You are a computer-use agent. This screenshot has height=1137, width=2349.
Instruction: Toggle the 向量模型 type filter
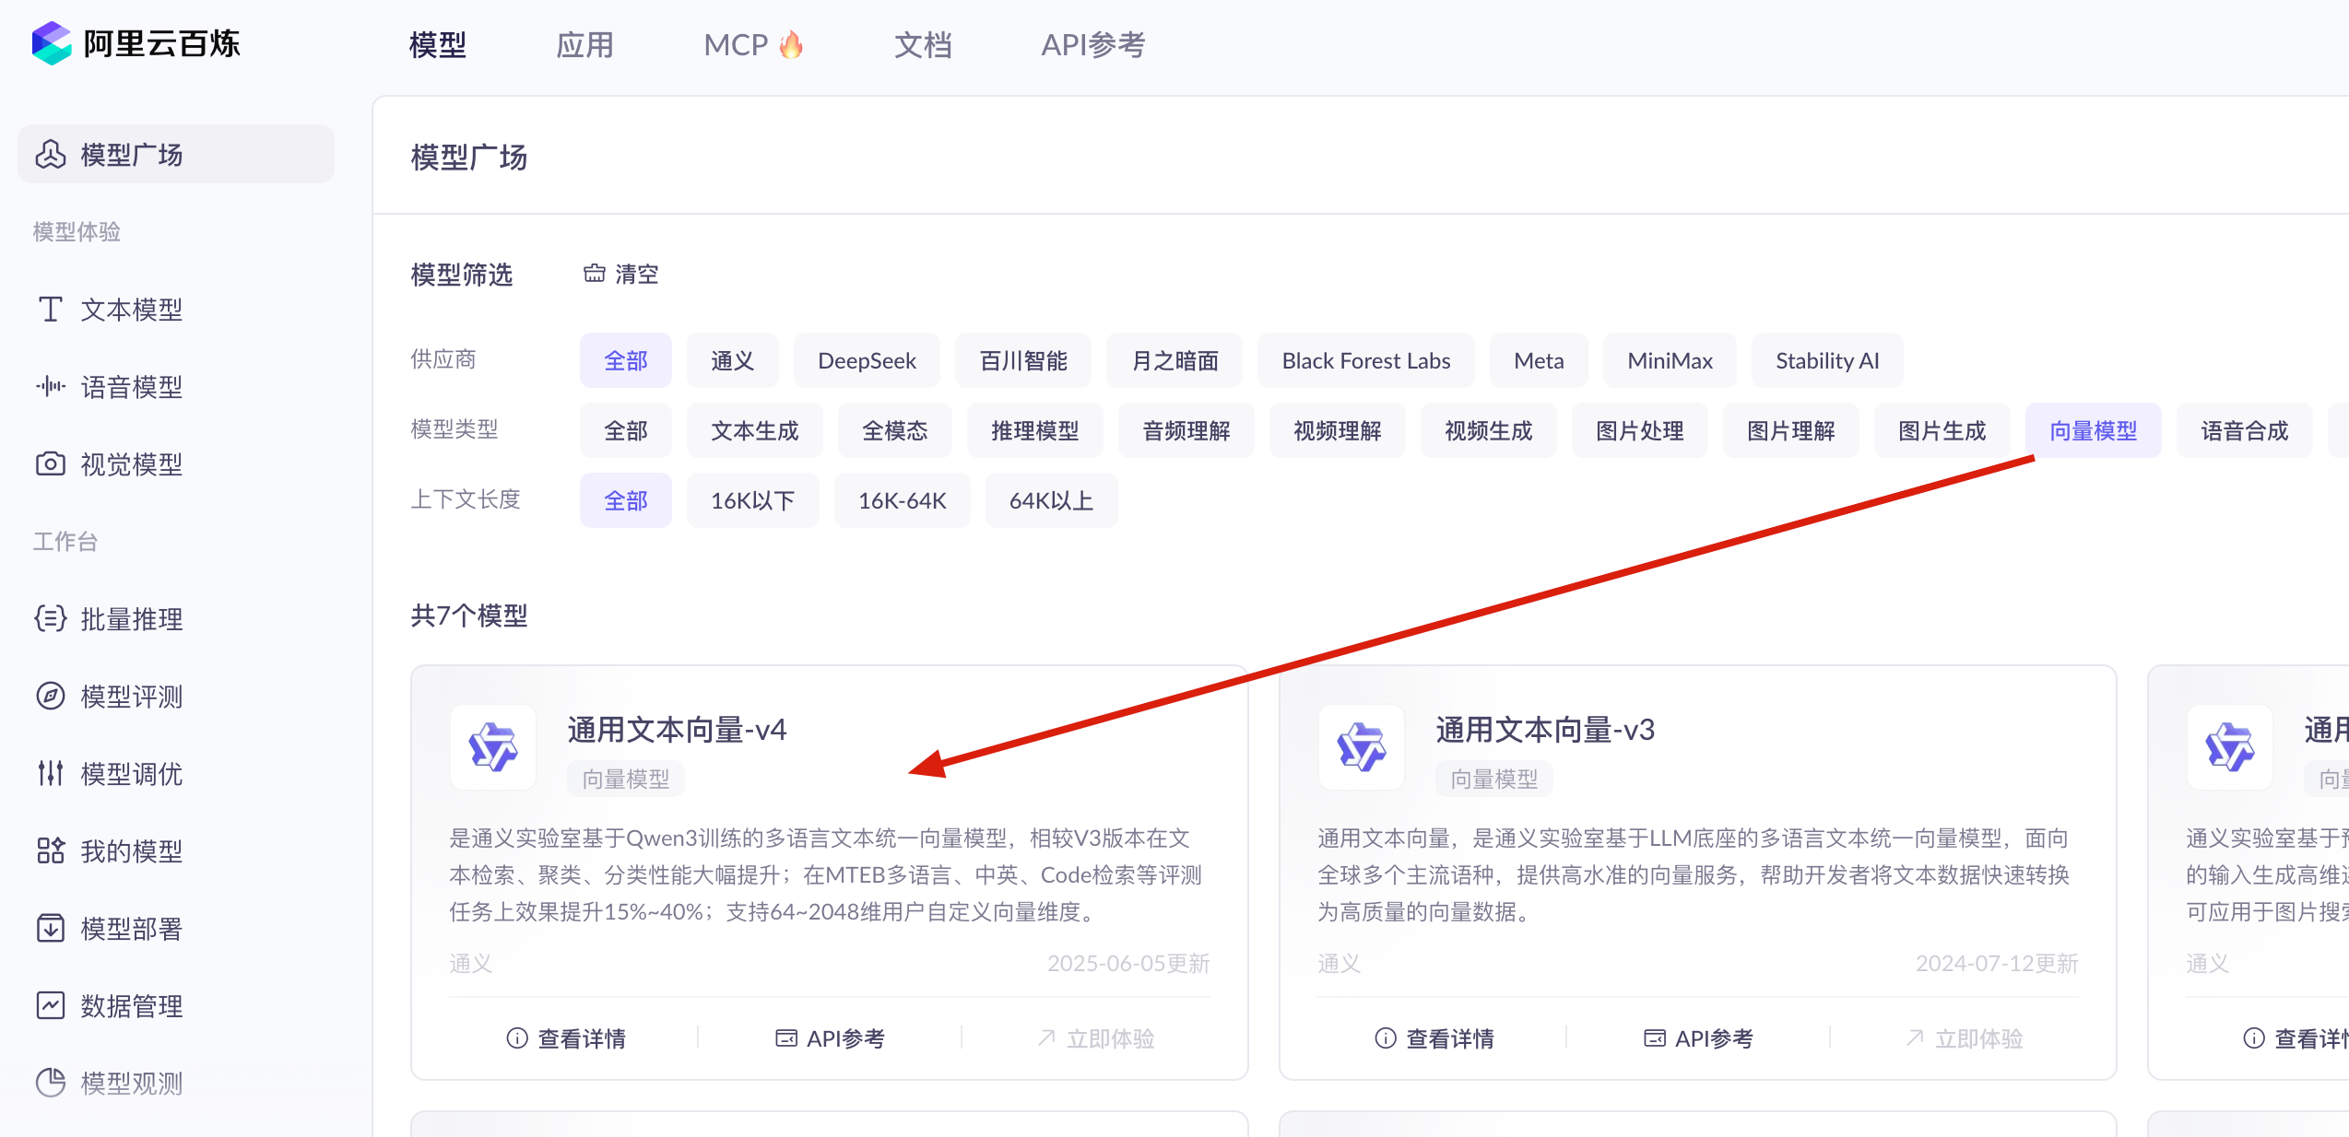(x=2092, y=430)
